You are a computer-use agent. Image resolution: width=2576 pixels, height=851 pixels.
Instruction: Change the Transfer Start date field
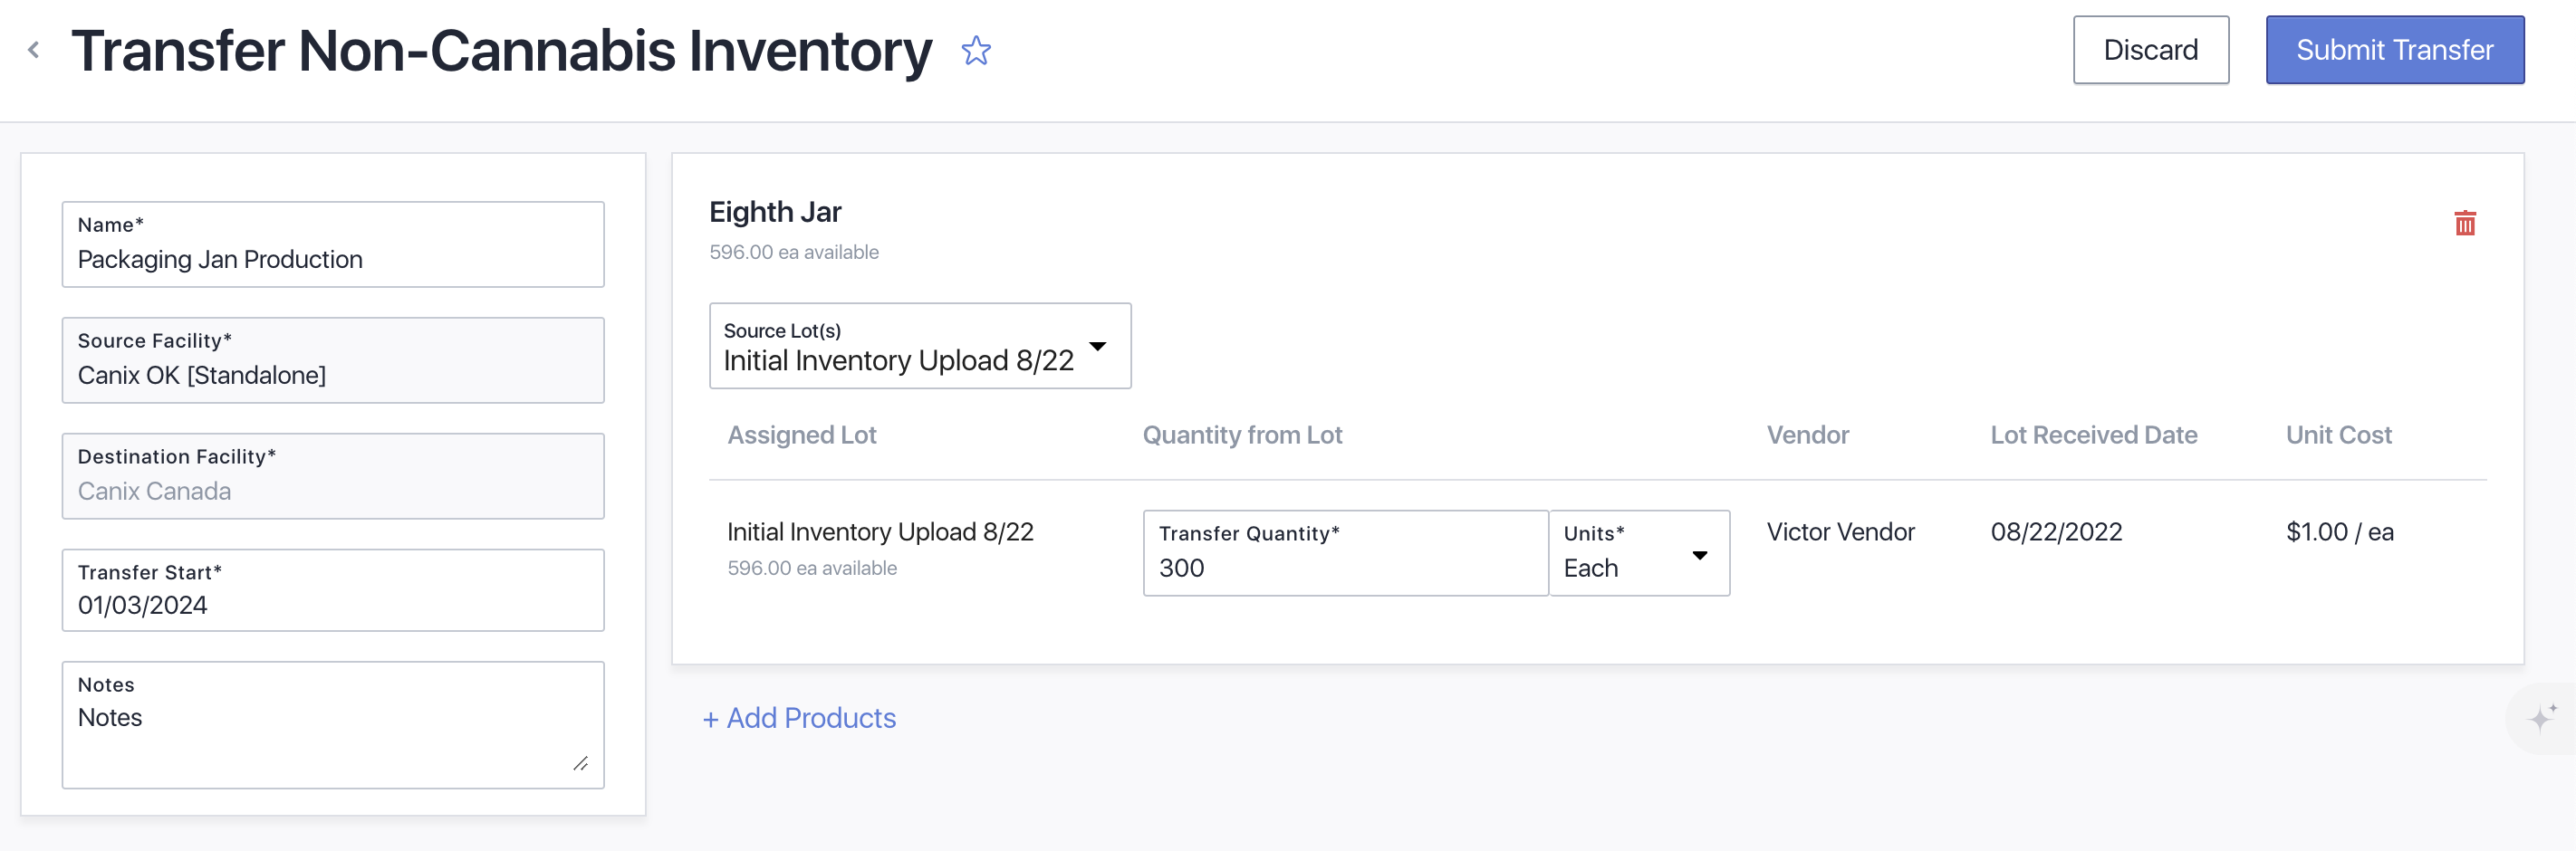click(x=332, y=604)
